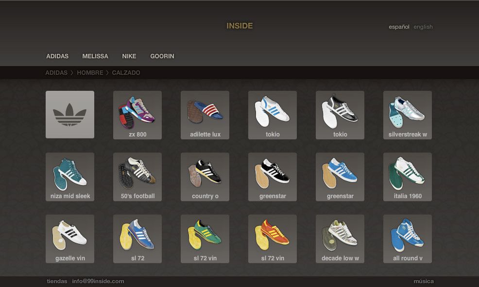Select the adilette lux sandal
Screen dimensions: 479x287
pos(205,115)
